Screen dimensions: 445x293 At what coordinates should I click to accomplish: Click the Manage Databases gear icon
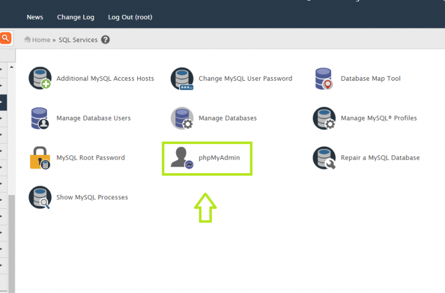click(182, 118)
